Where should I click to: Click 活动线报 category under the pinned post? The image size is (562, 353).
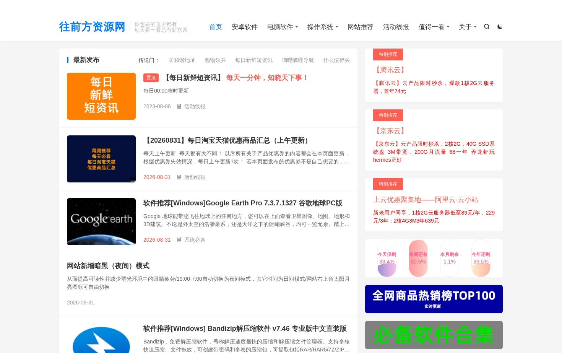[195, 106]
